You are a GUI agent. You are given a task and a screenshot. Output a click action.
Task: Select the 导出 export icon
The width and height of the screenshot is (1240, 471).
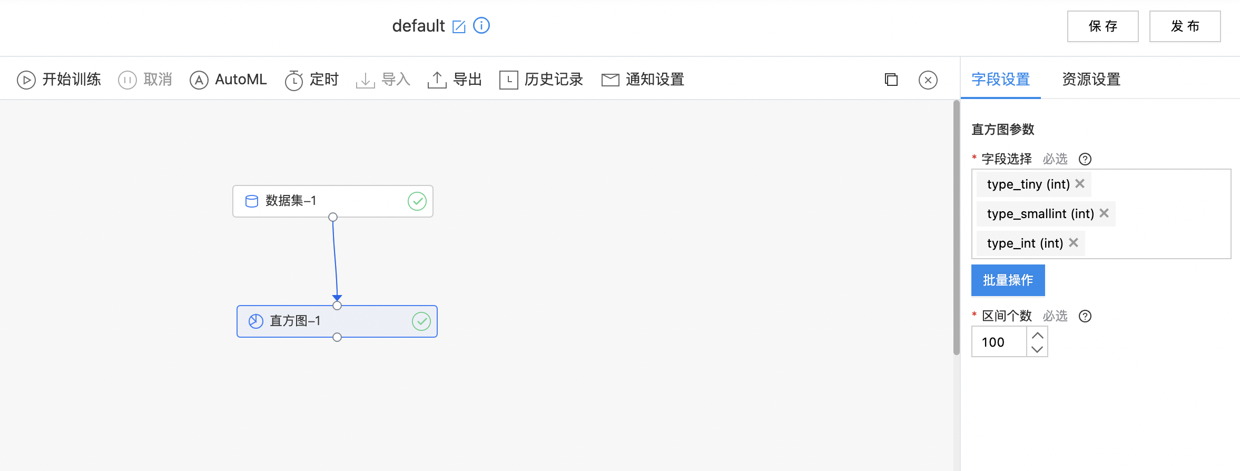coord(437,80)
